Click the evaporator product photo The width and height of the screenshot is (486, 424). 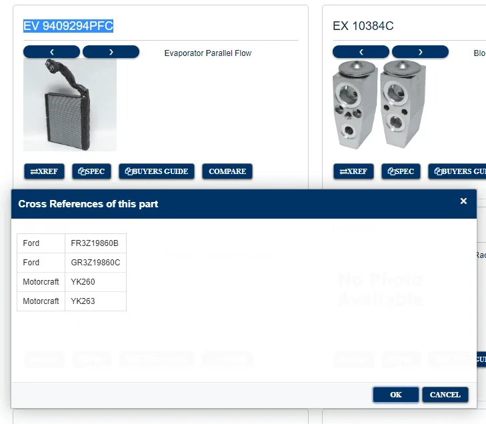coord(70,105)
